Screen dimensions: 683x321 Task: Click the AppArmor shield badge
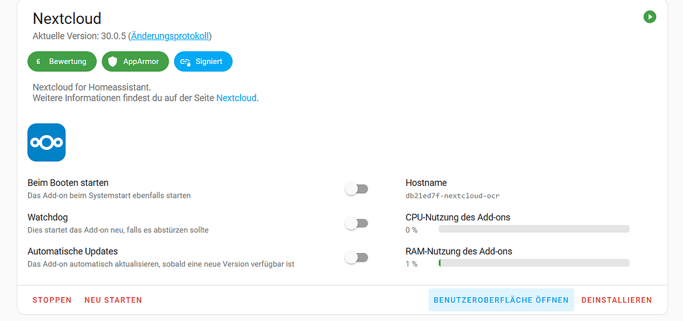pyautogui.click(x=135, y=61)
